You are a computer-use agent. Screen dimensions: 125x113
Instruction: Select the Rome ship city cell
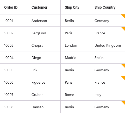click(75, 94)
